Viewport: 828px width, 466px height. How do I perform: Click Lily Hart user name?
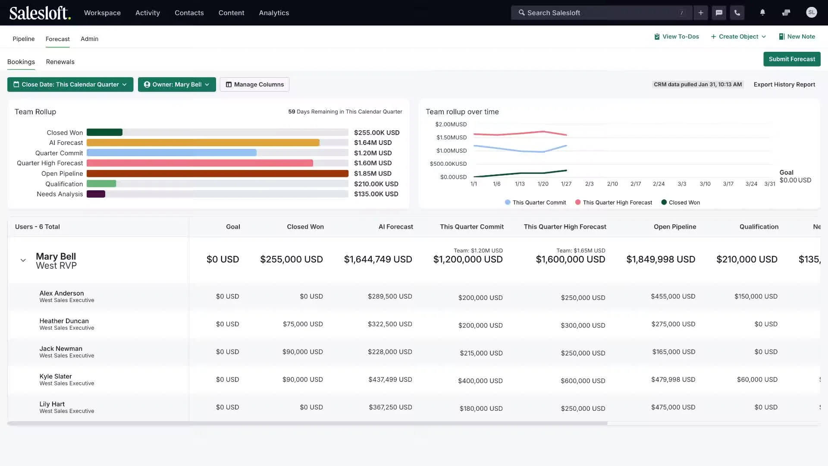pos(52,404)
